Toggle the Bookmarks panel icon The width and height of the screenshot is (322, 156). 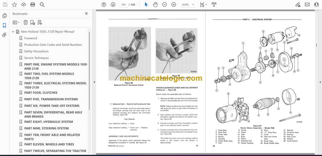point(4,25)
